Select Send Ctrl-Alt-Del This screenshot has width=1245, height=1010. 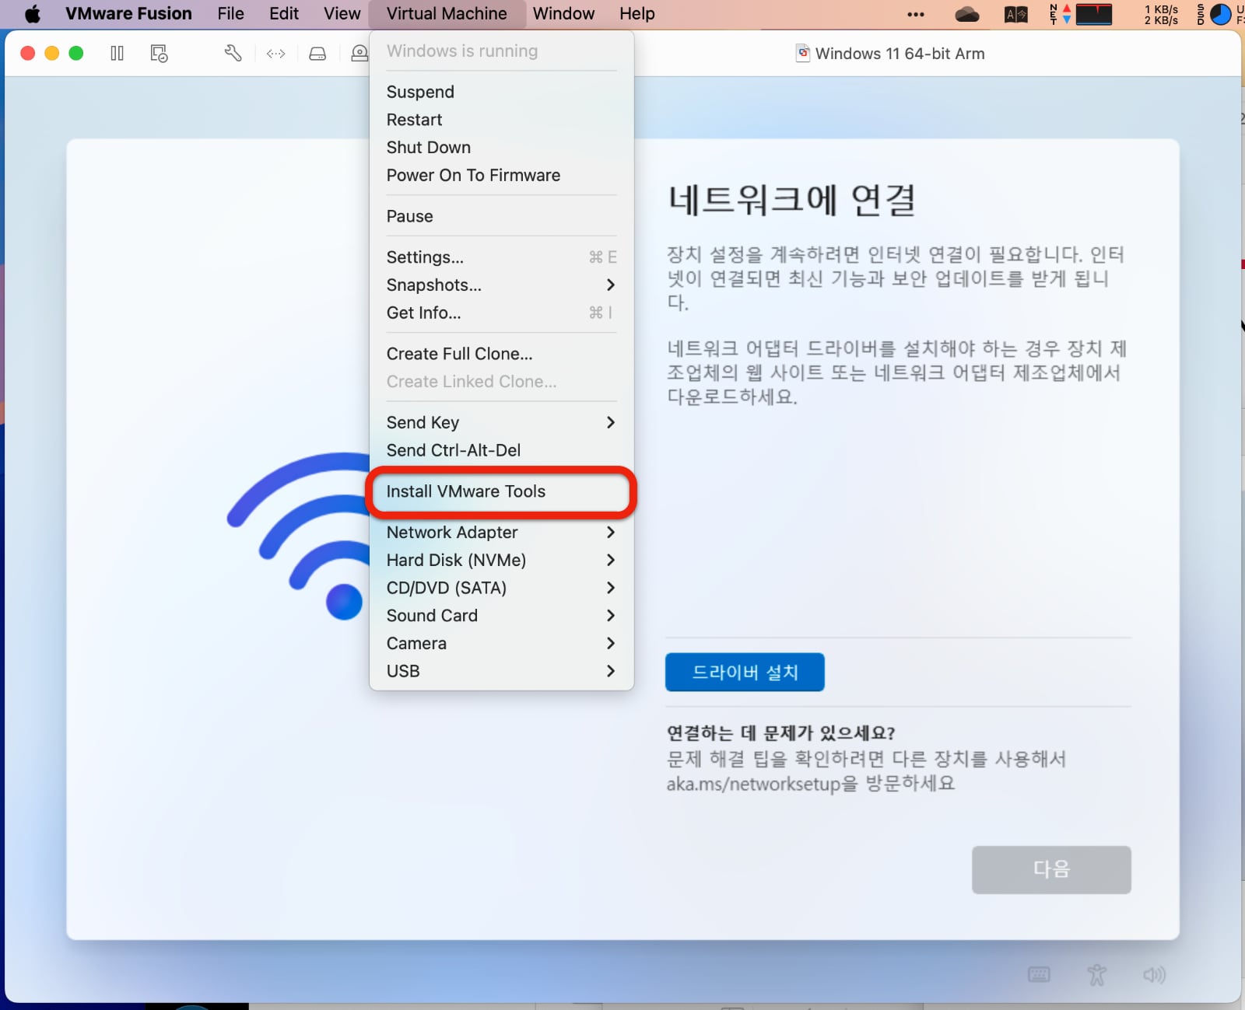click(x=501, y=450)
